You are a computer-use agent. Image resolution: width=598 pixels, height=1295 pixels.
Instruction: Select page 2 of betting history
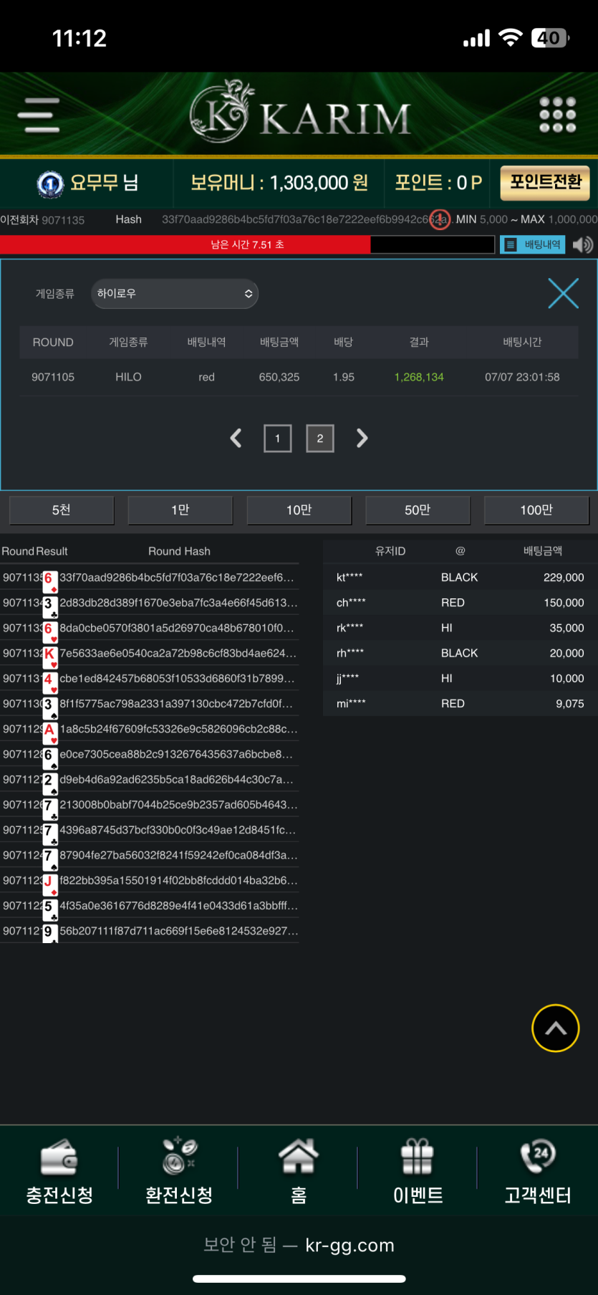pyautogui.click(x=320, y=438)
